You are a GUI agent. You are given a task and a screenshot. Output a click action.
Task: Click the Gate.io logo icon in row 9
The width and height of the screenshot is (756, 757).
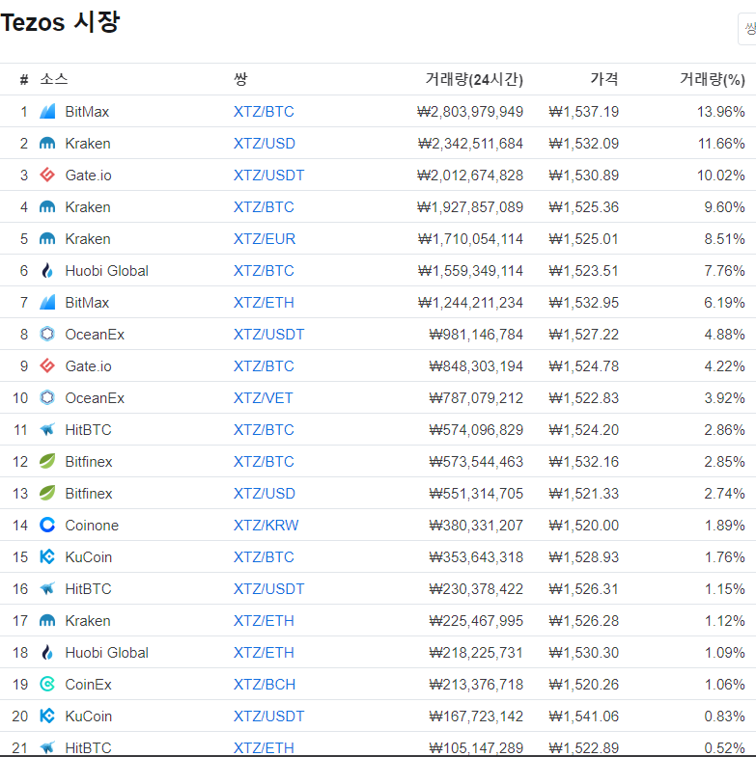[x=47, y=365]
